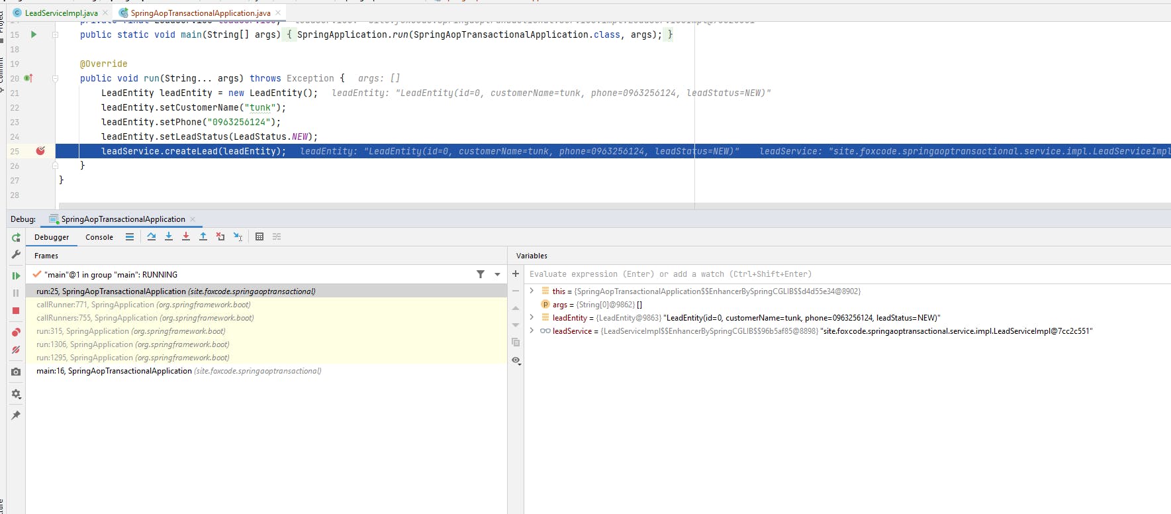Take a thread dump with the camera icon
1171x514 pixels.
[x=16, y=372]
